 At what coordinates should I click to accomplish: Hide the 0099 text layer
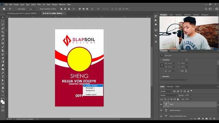tap(161, 105)
